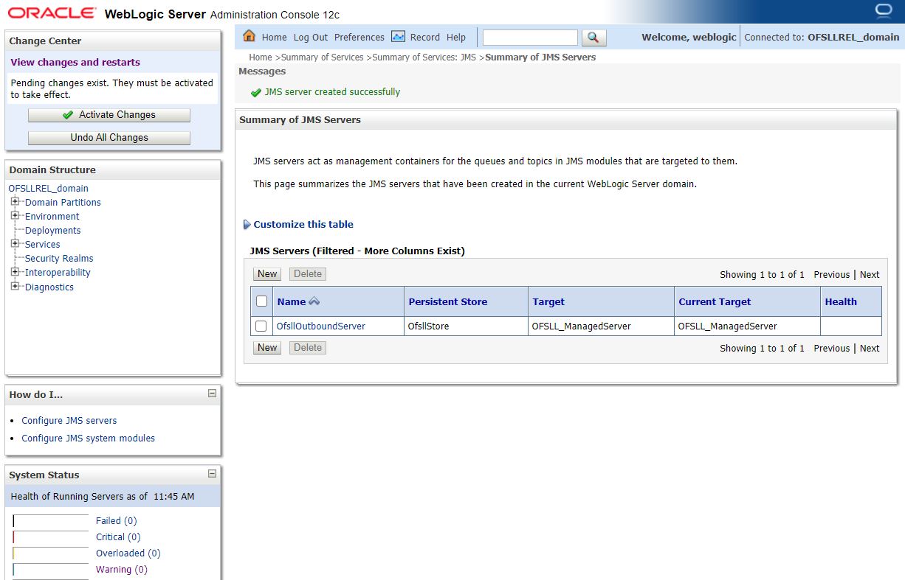Click Summary of Services breadcrumb
Image resolution: width=905 pixels, height=580 pixels.
pyautogui.click(x=323, y=57)
